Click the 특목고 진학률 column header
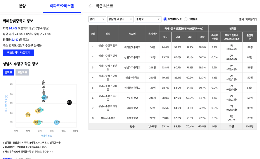 pyautogui.click(x=214, y=37)
